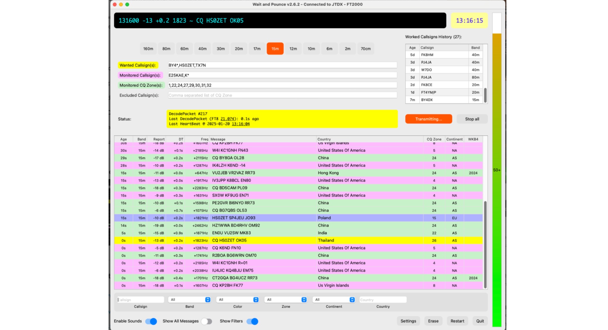Select the VU2JEB VR2VAZ RR73 row

click(x=298, y=173)
